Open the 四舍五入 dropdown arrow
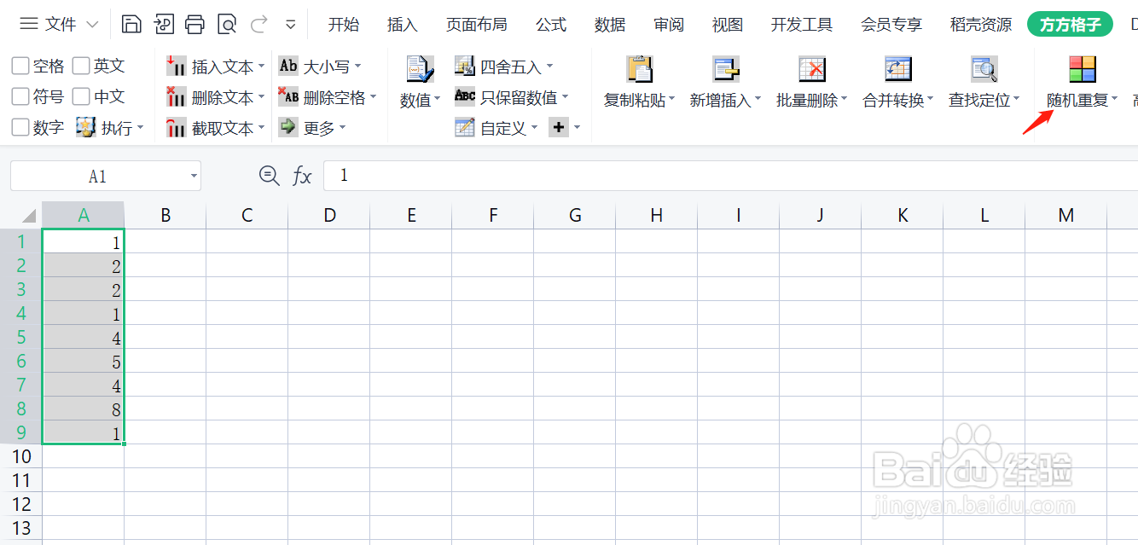 coord(549,67)
